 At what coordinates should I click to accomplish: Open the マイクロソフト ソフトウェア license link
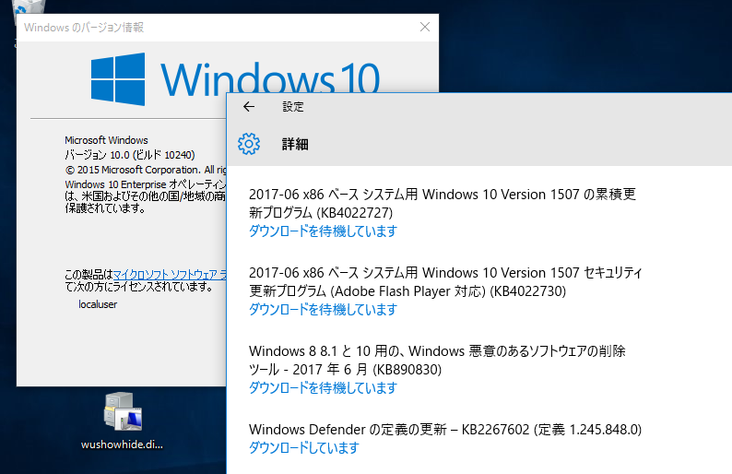170,275
